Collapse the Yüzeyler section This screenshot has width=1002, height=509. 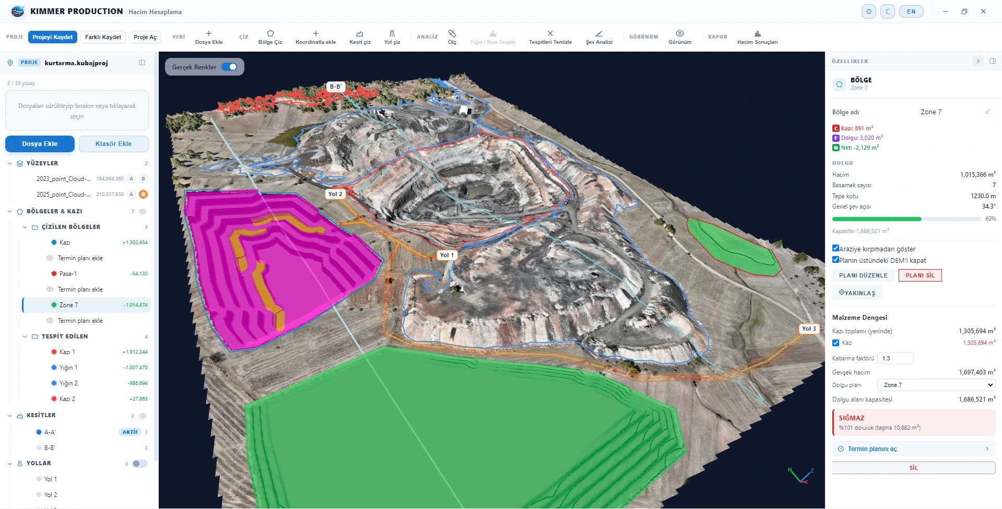[9, 163]
